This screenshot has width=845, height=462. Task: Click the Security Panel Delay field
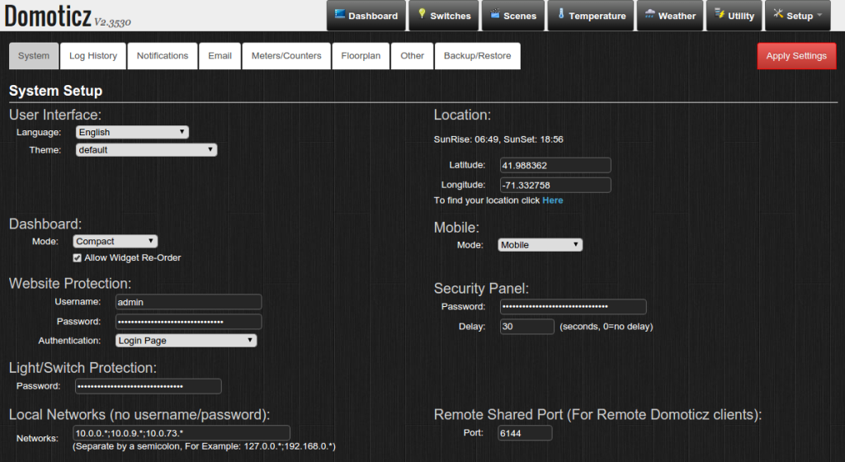526,327
